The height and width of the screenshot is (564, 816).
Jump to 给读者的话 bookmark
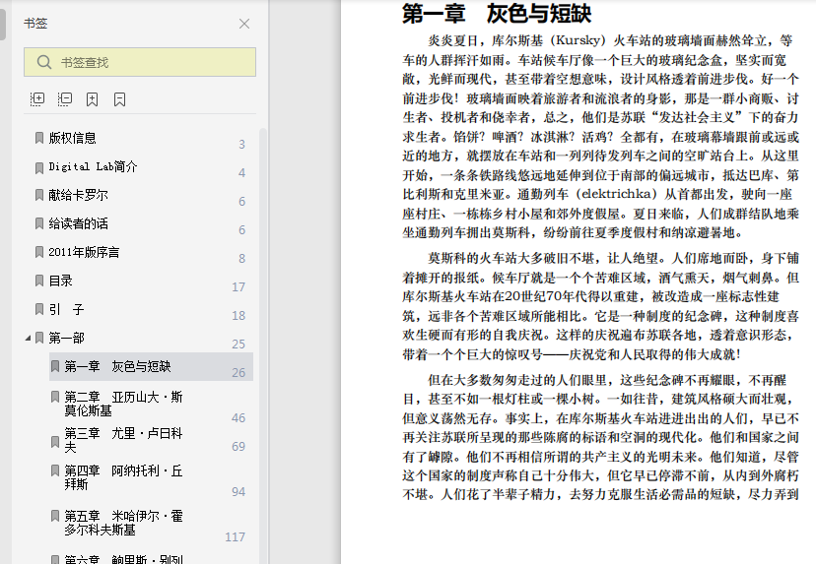[78, 223]
